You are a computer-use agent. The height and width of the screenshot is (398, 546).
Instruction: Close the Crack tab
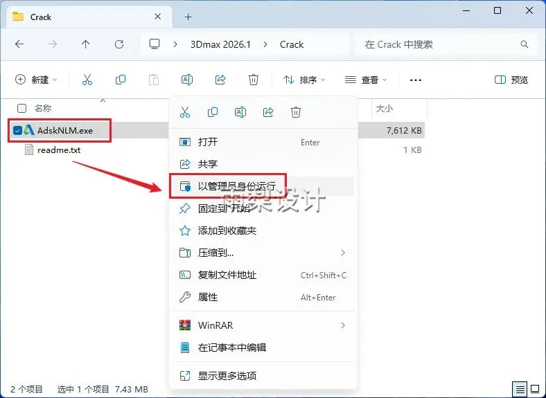click(x=157, y=17)
